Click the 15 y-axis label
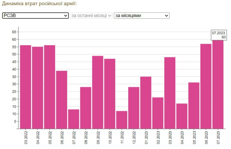This screenshot has width=231, height=149. click(x=14, y=106)
